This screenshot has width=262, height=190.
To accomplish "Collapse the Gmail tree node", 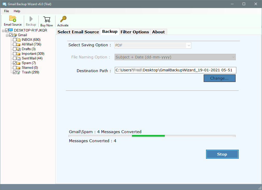I will tap(7, 35).
